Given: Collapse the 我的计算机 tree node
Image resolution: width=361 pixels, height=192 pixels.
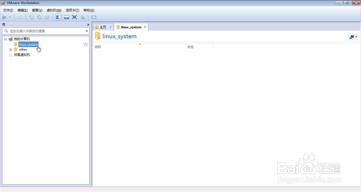Looking at the screenshot, I should pyautogui.click(x=5, y=39).
